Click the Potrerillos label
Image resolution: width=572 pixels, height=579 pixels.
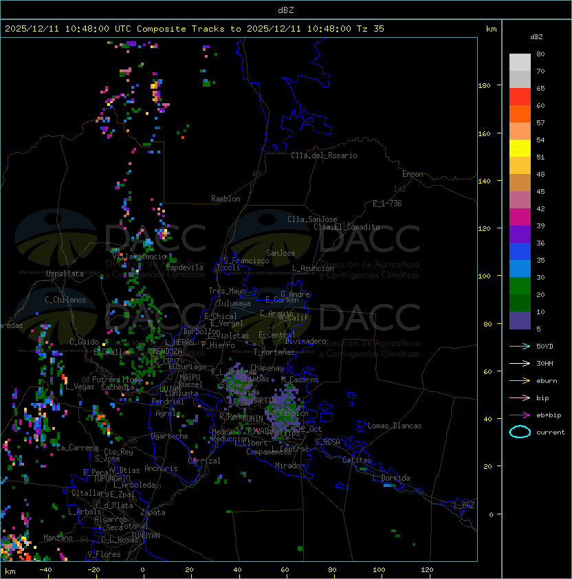115,379
